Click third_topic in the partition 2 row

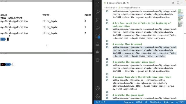pyautogui.click(x=50, y=33)
